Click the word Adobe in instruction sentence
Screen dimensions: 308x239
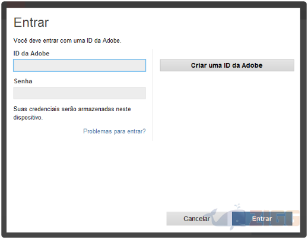coord(112,40)
